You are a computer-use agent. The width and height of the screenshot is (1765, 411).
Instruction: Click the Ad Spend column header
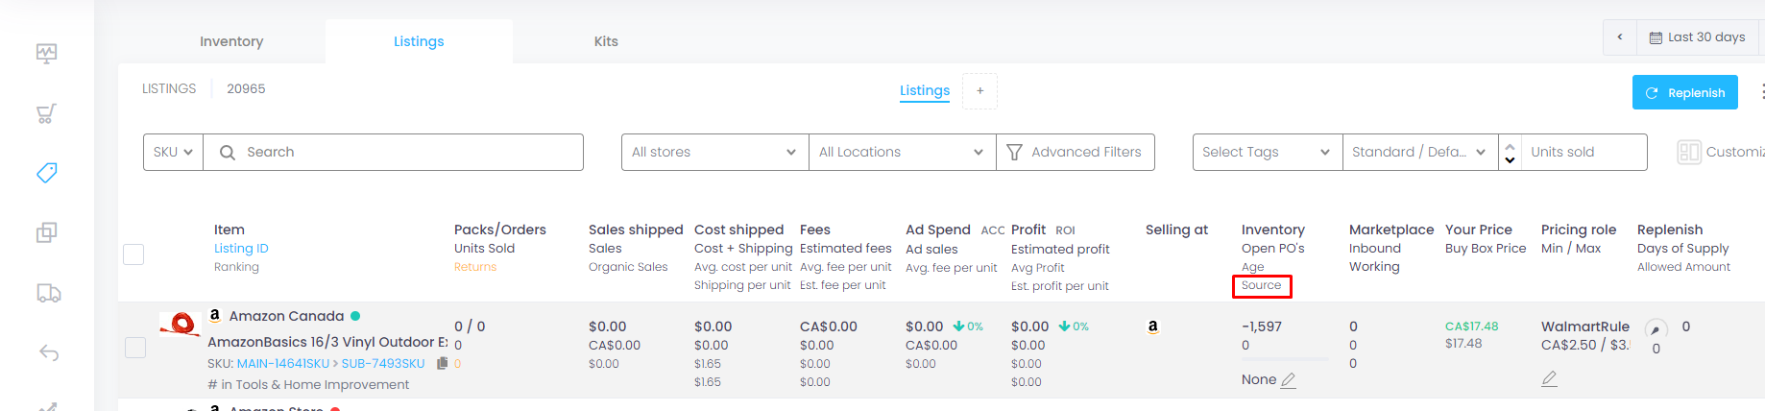[938, 230]
